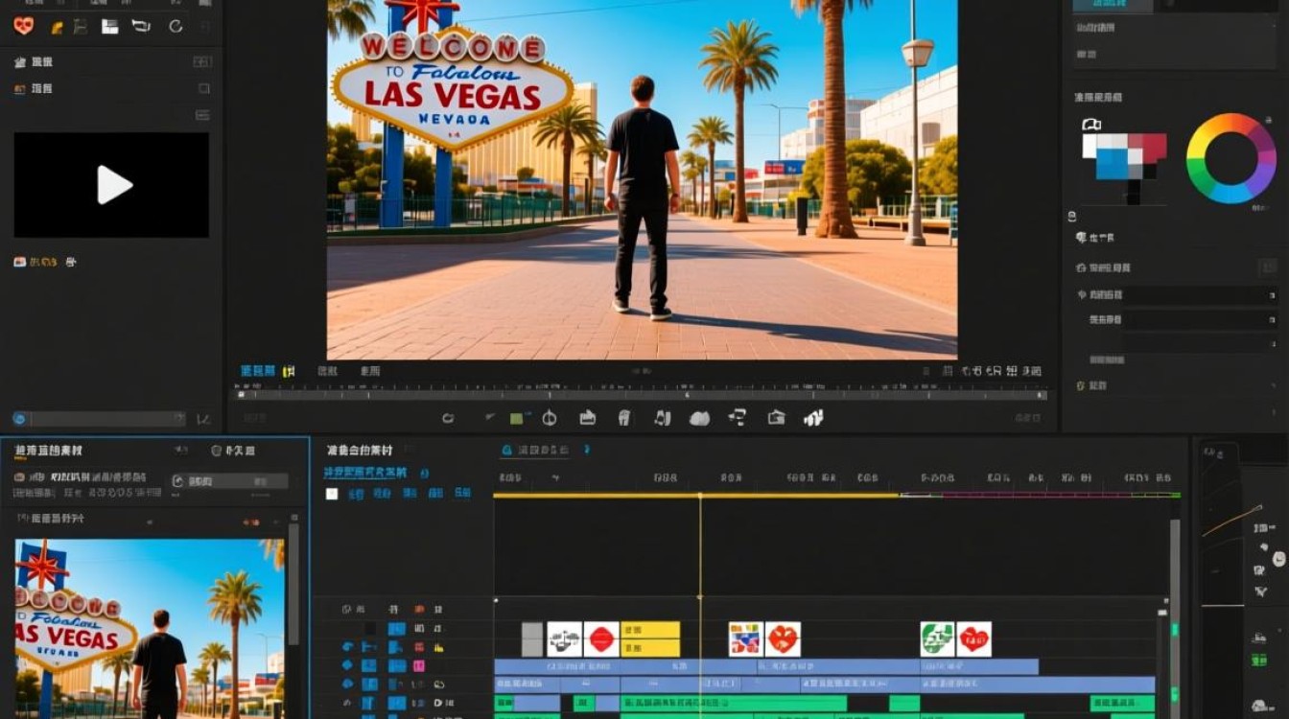Click the loop arrows icon in top-left toolbar
Image resolution: width=1289 pixels, height=719 pixels.
pyautogui.click(x=141, y=26)
